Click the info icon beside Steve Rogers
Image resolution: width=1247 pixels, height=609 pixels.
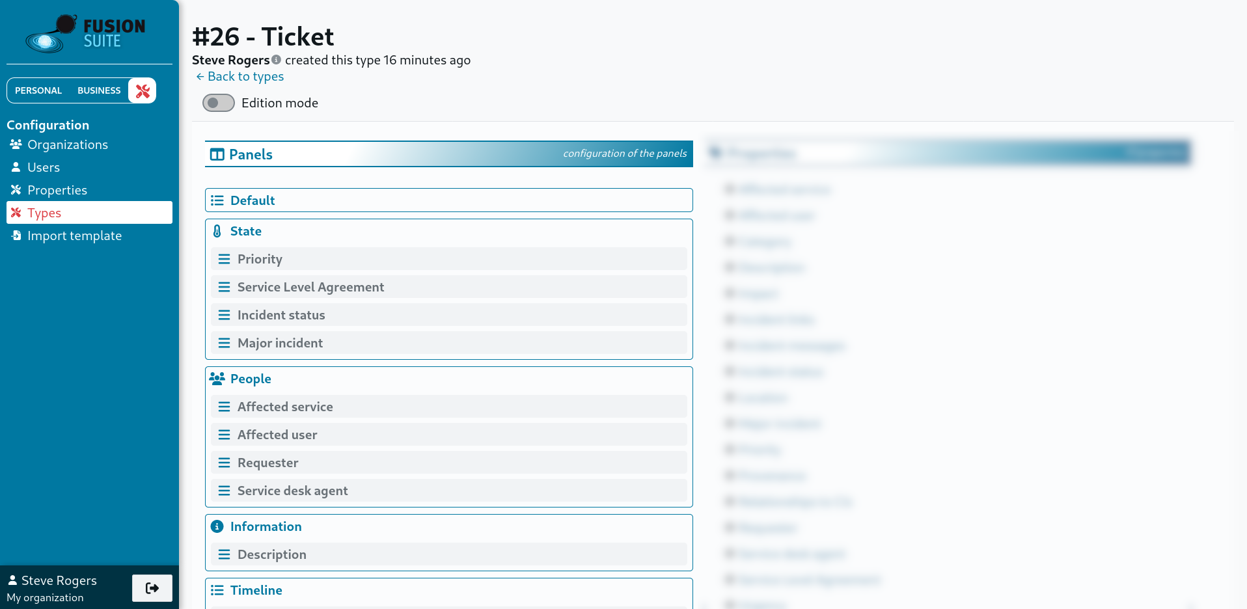tap(277, 60)
